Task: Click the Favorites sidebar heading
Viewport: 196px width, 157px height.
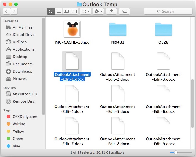Action: (x=11, y=21)
